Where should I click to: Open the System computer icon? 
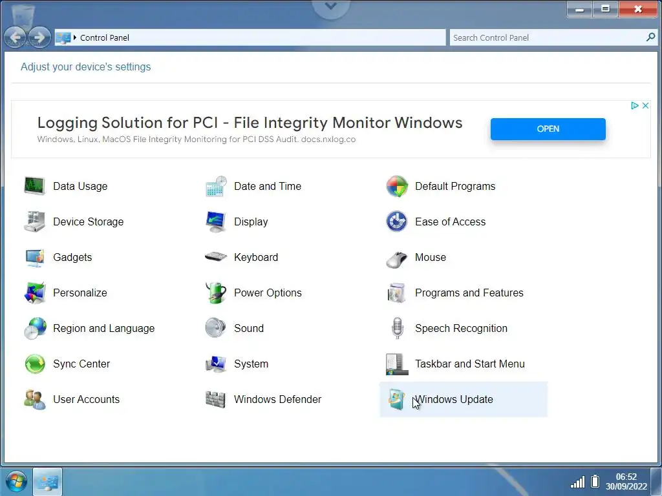[216, 364]
